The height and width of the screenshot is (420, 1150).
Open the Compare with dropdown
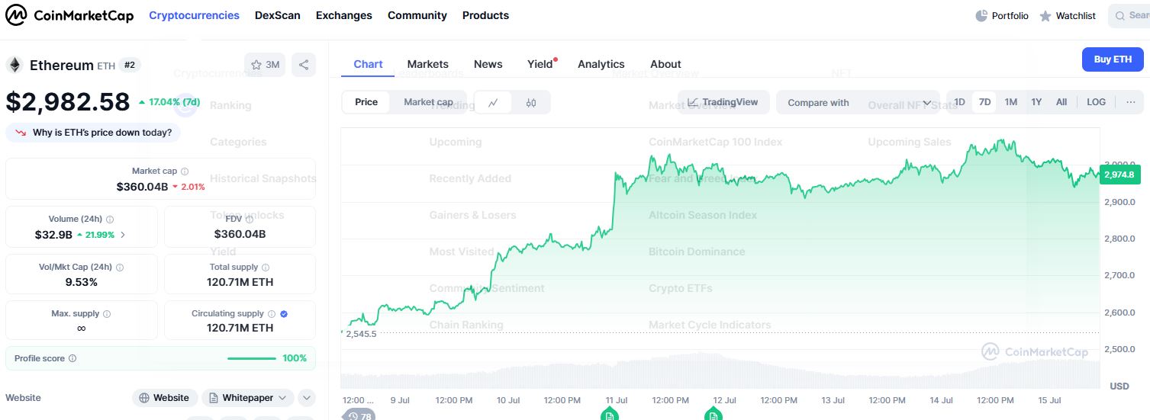pyautogui.click(x=858, y=102)
